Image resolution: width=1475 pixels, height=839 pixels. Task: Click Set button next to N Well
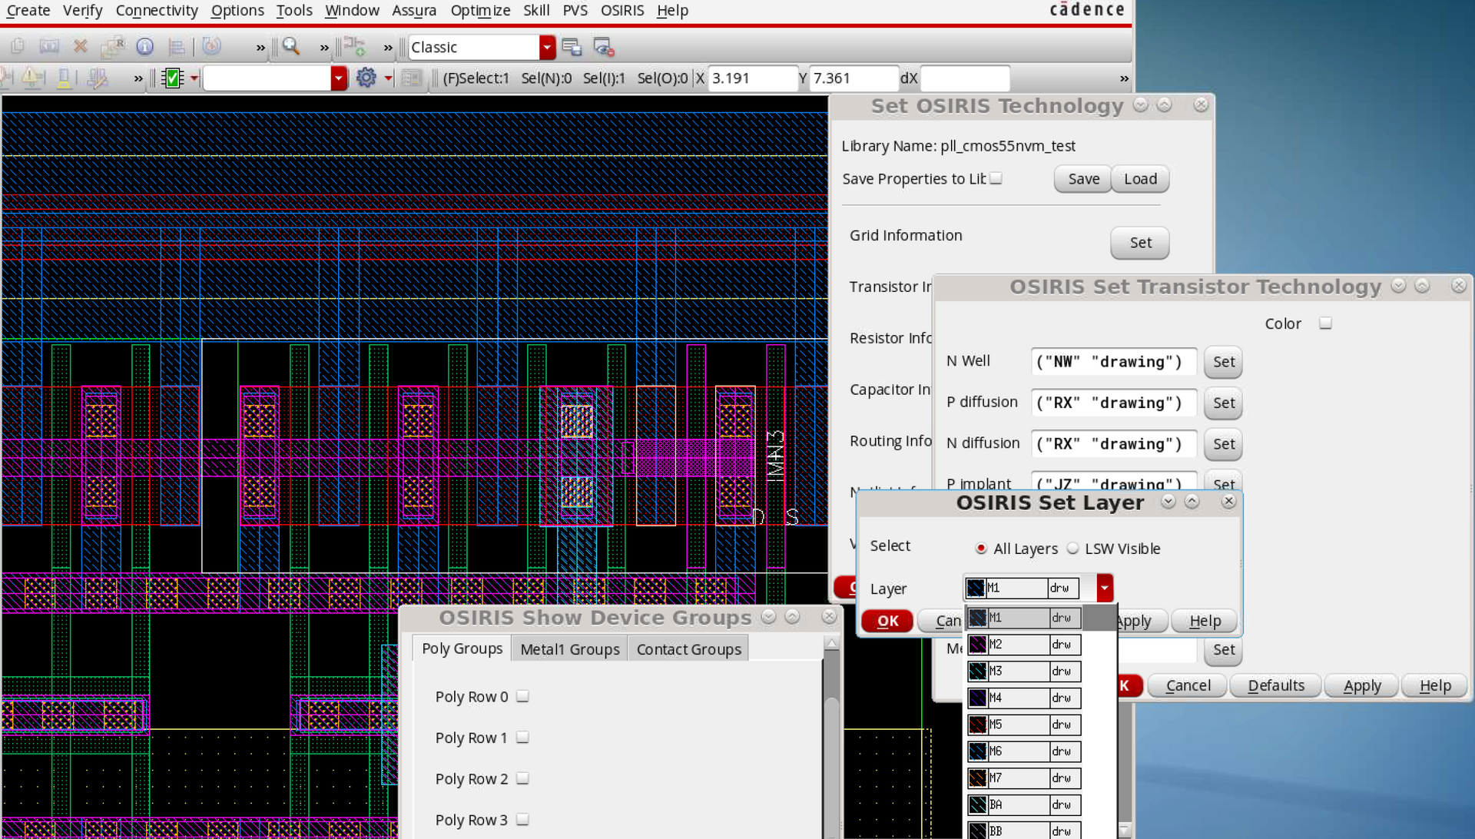[1223, 362]
